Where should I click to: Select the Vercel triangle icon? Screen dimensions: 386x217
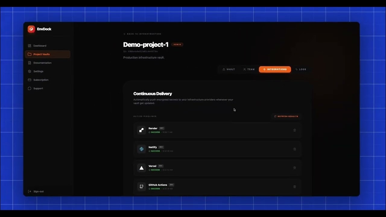click(x=141, y=168)
